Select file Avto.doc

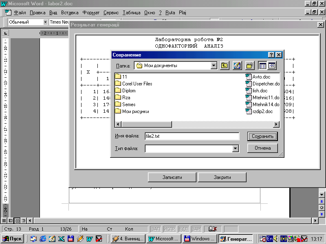click(x=258, y=77)
